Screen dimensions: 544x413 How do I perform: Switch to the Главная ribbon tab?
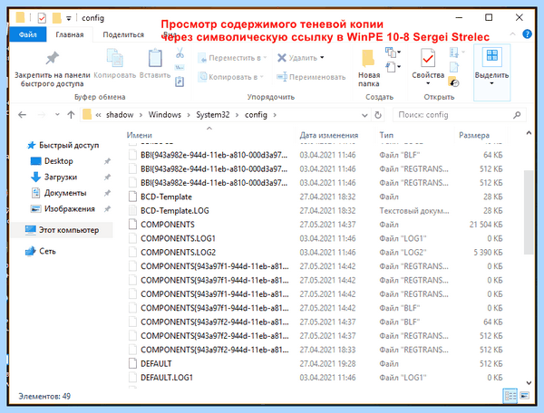pyautogui.click(x=70, y=34)
